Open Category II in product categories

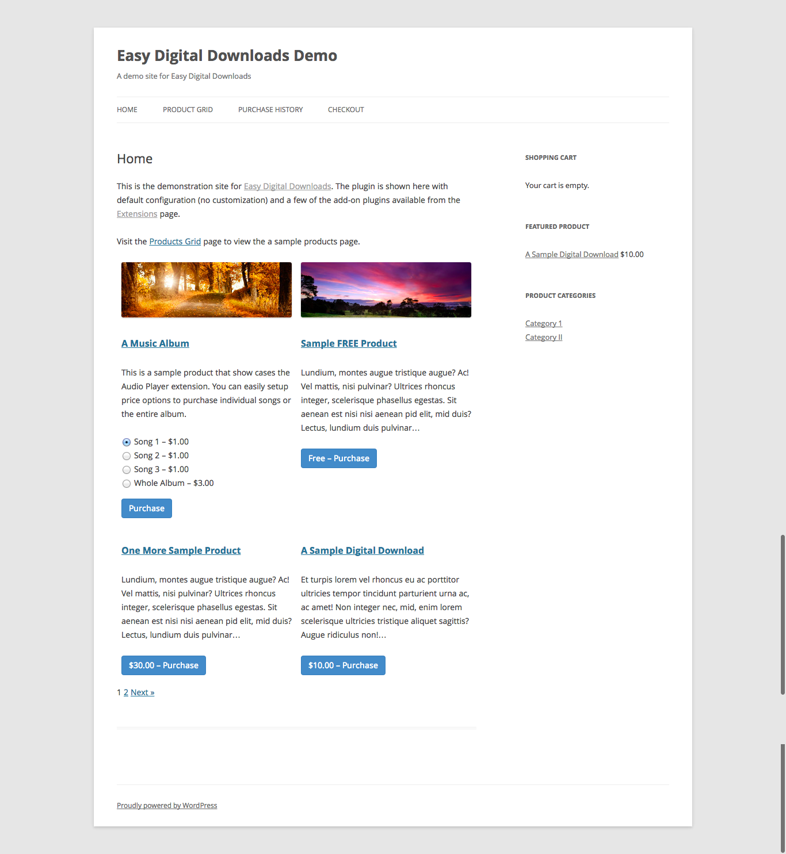click(x=544, y=337)
